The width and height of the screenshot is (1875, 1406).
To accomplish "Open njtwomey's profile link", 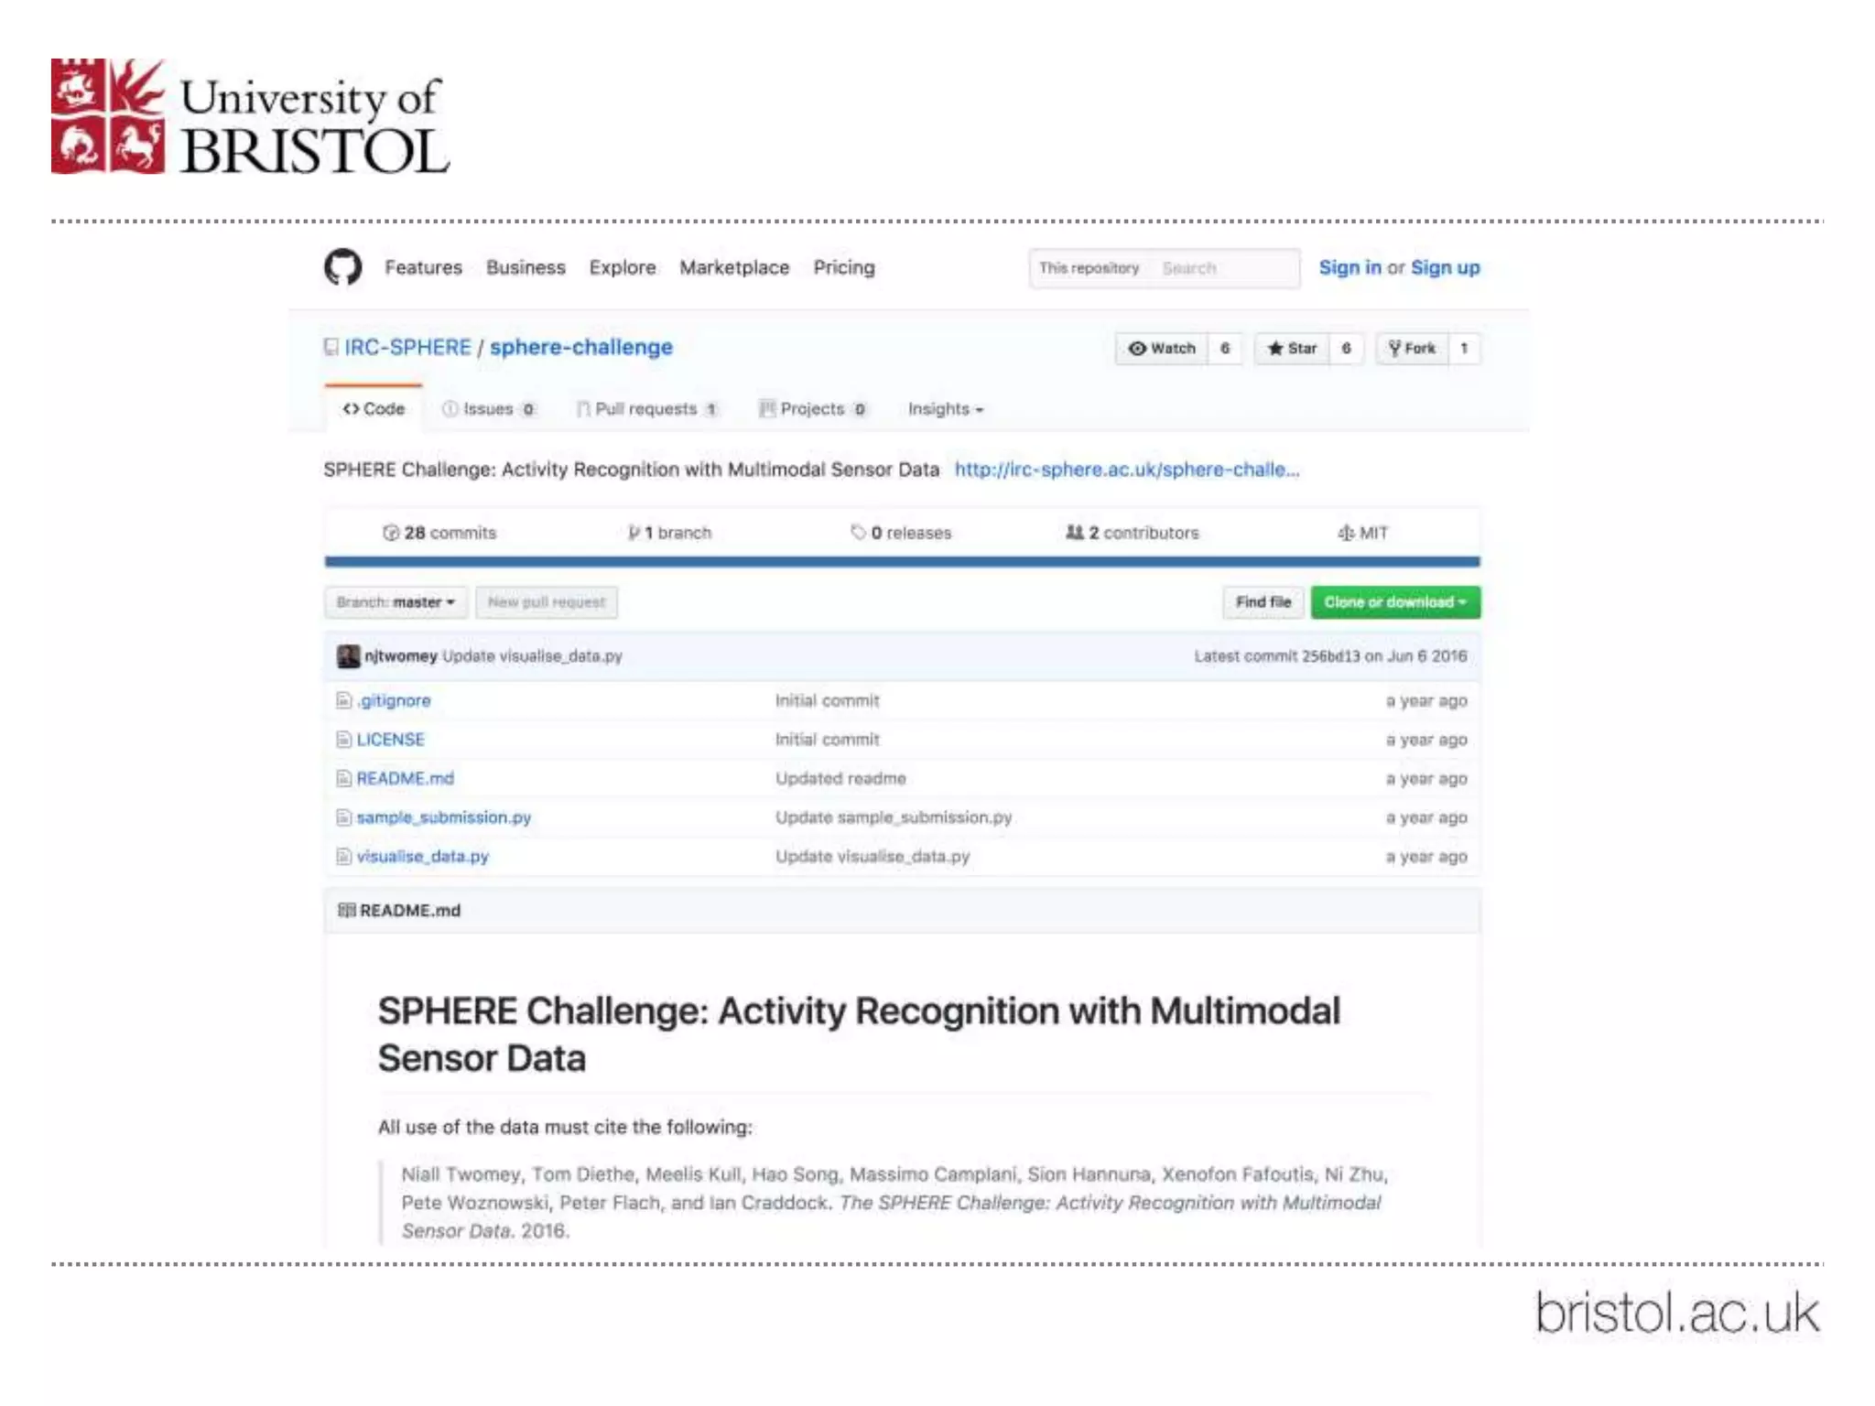I will tap(401, 656).
